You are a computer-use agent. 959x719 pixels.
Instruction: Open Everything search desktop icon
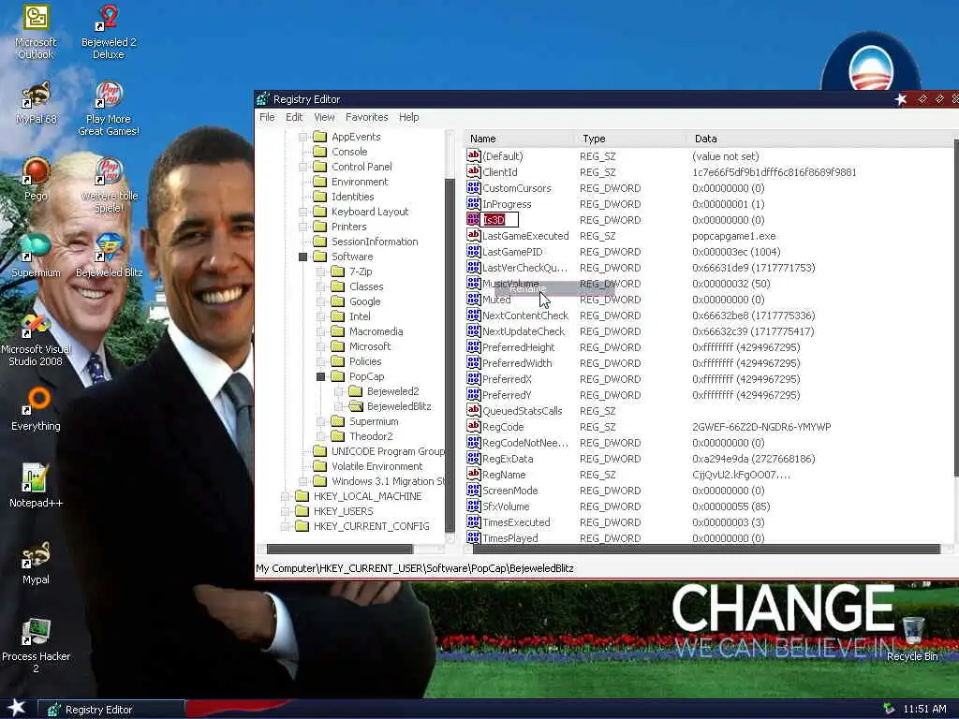(x=36, y=410)
